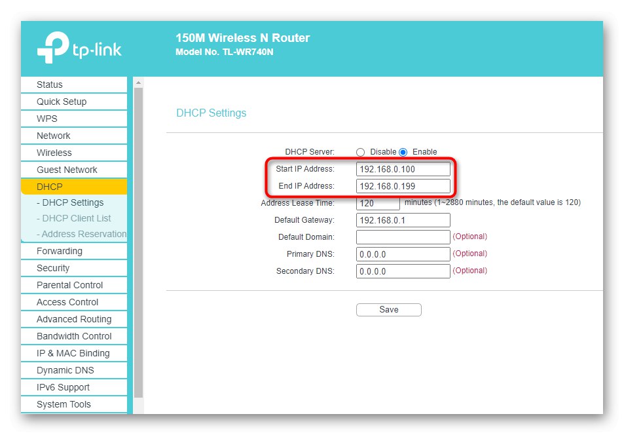The image size is (624, 435).
Task: Click the 'Model No. TL-WR740N' text
Action: pyautogui.click(x=225, y=52)
